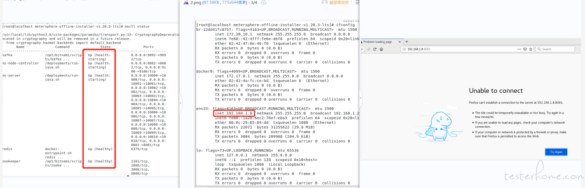Click the user avatar icon in viewer

[325, 3]
